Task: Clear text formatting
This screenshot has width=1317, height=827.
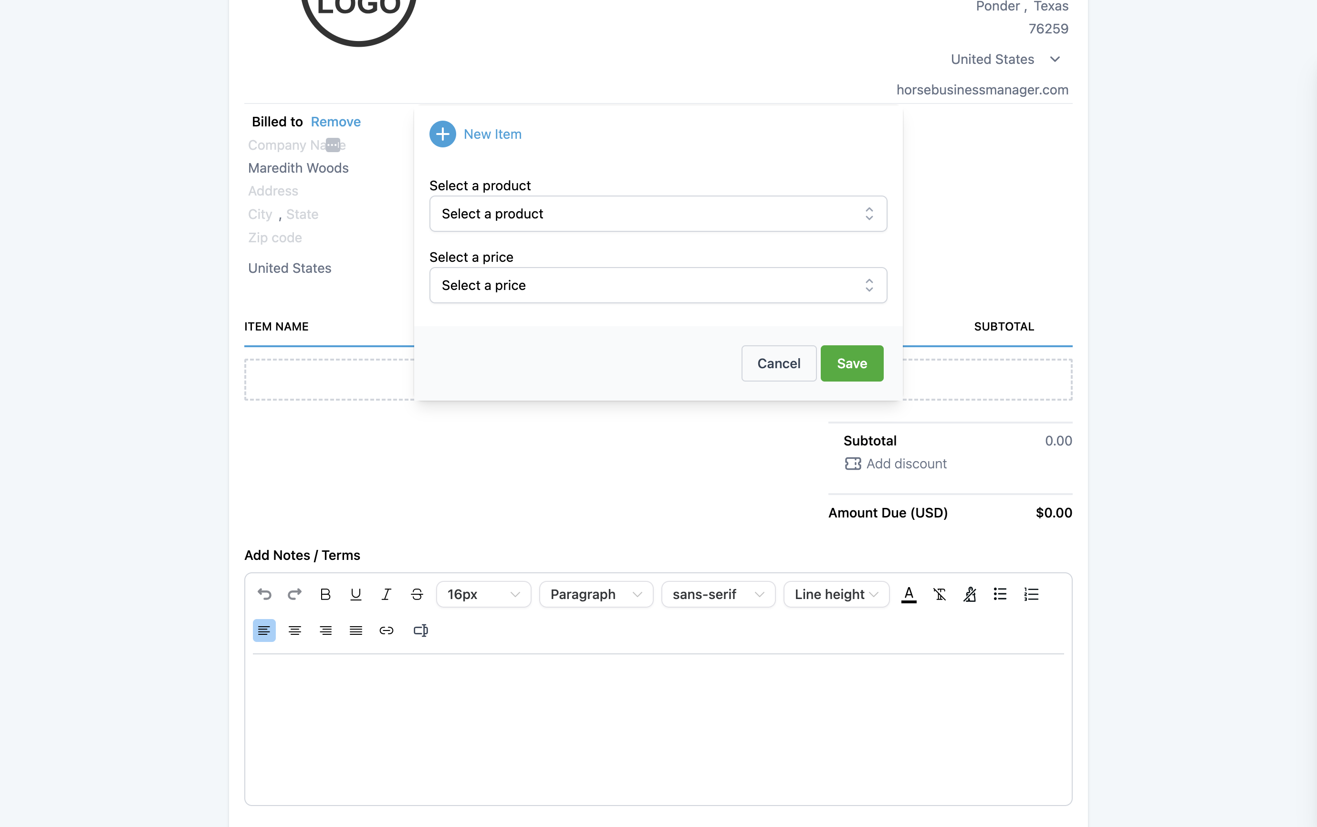Action: pyautogui.click(x=939, y=594)
